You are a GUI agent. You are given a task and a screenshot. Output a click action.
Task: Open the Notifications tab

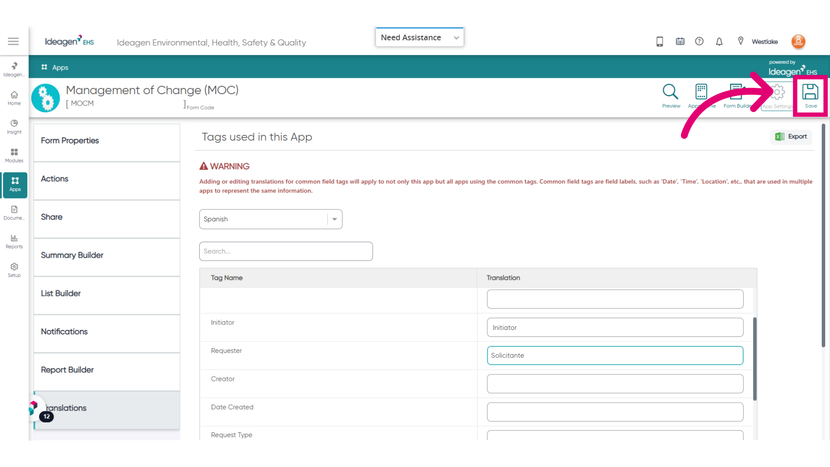107,334
